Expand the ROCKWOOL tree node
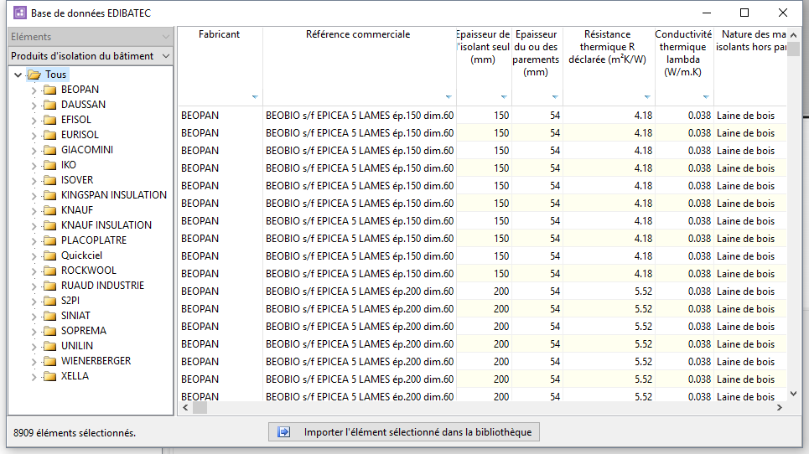809x454 pixels. point(34,271)
